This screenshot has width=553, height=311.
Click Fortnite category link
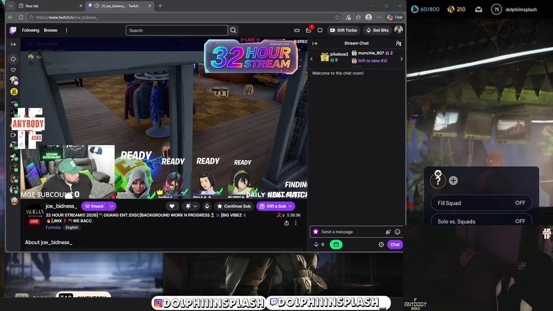tap(53, 228)
